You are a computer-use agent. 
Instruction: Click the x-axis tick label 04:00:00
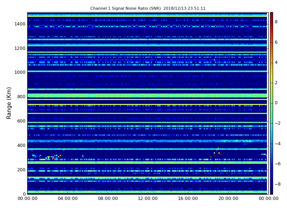[x=68, y=199]
